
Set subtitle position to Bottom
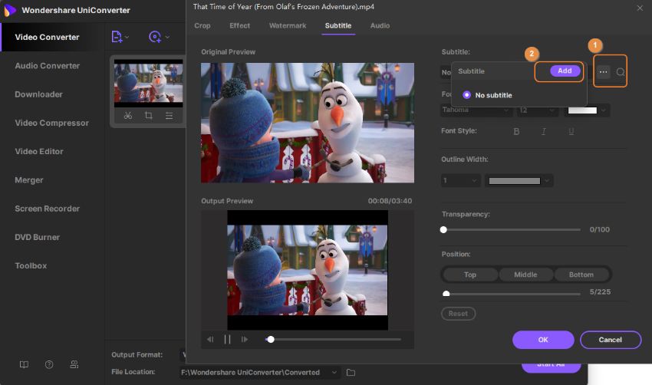[x=581, y=275]
